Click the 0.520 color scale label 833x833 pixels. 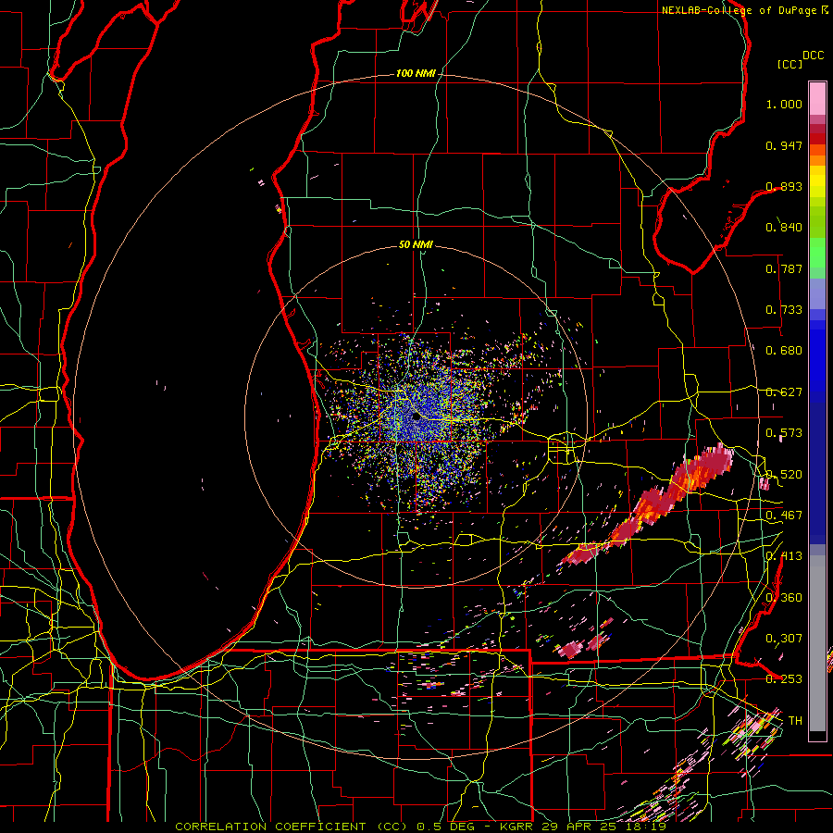pos(784,475)
